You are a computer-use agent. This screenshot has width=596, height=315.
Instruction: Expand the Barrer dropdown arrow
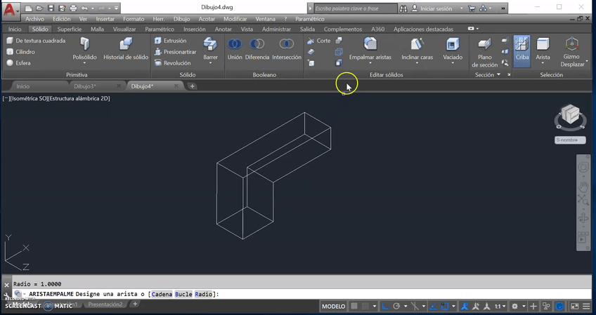click(210, 63)
